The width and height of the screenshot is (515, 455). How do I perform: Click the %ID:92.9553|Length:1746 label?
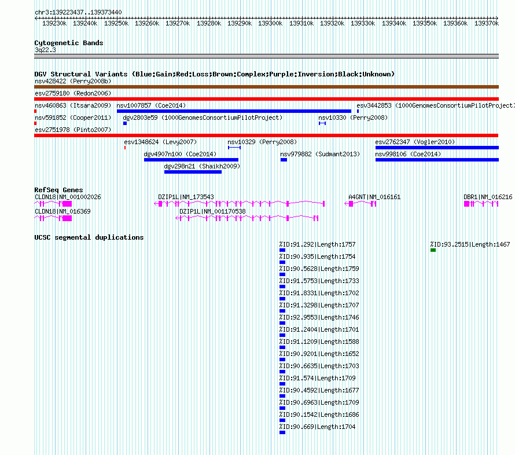click(x=319, y=317)
